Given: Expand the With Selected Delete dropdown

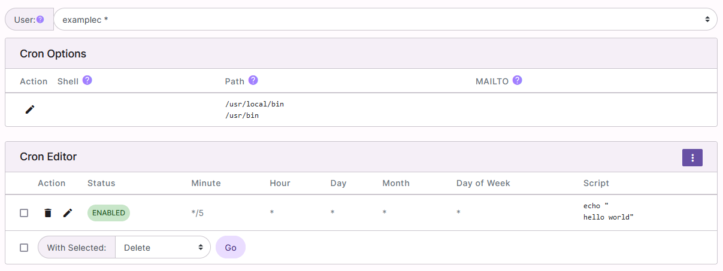Looking at the screenshot, I should 162,248.
